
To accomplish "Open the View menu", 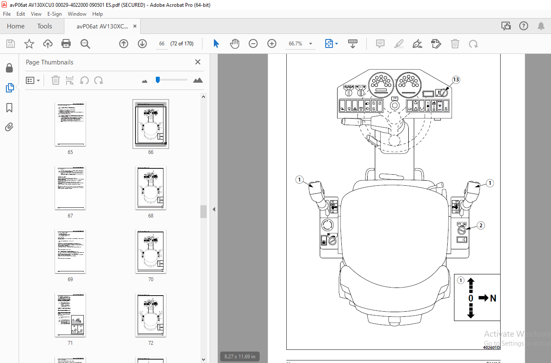I will tap(36, 14).
